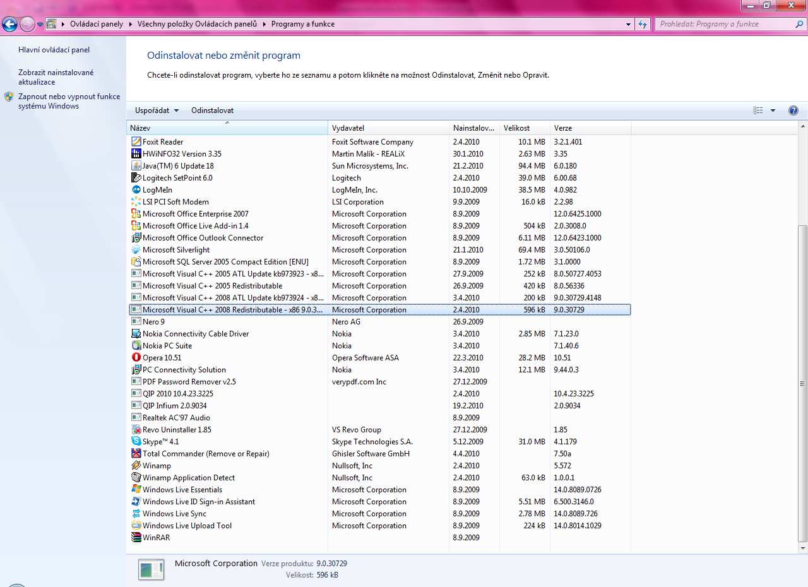Select Microsoft Visual C++ 2008 ATL Update row
The width and height of the screenshot is (808, 587).
pos(380,298)
